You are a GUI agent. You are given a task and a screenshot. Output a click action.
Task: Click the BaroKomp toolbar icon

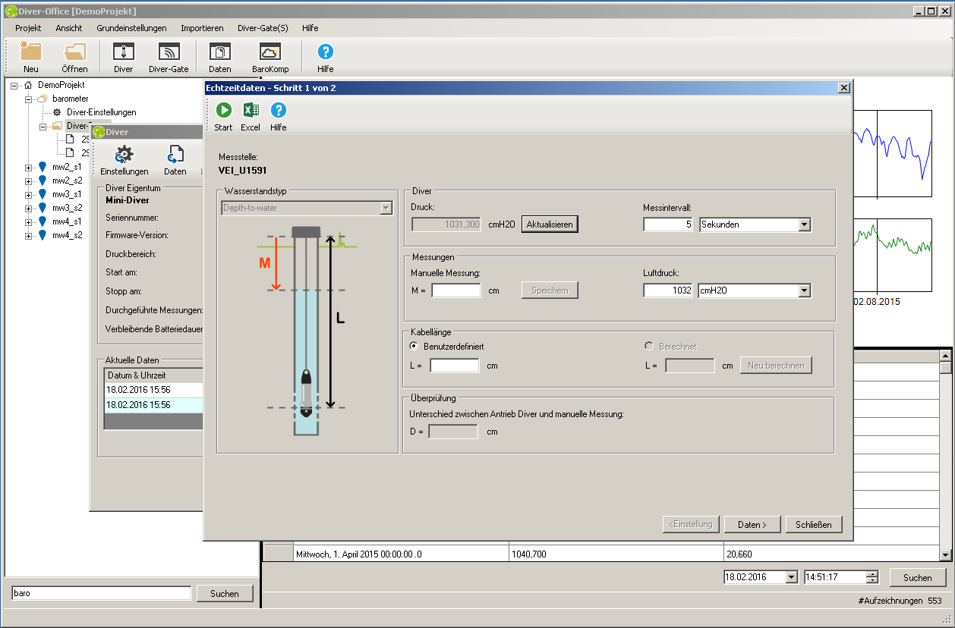(270, 52)
